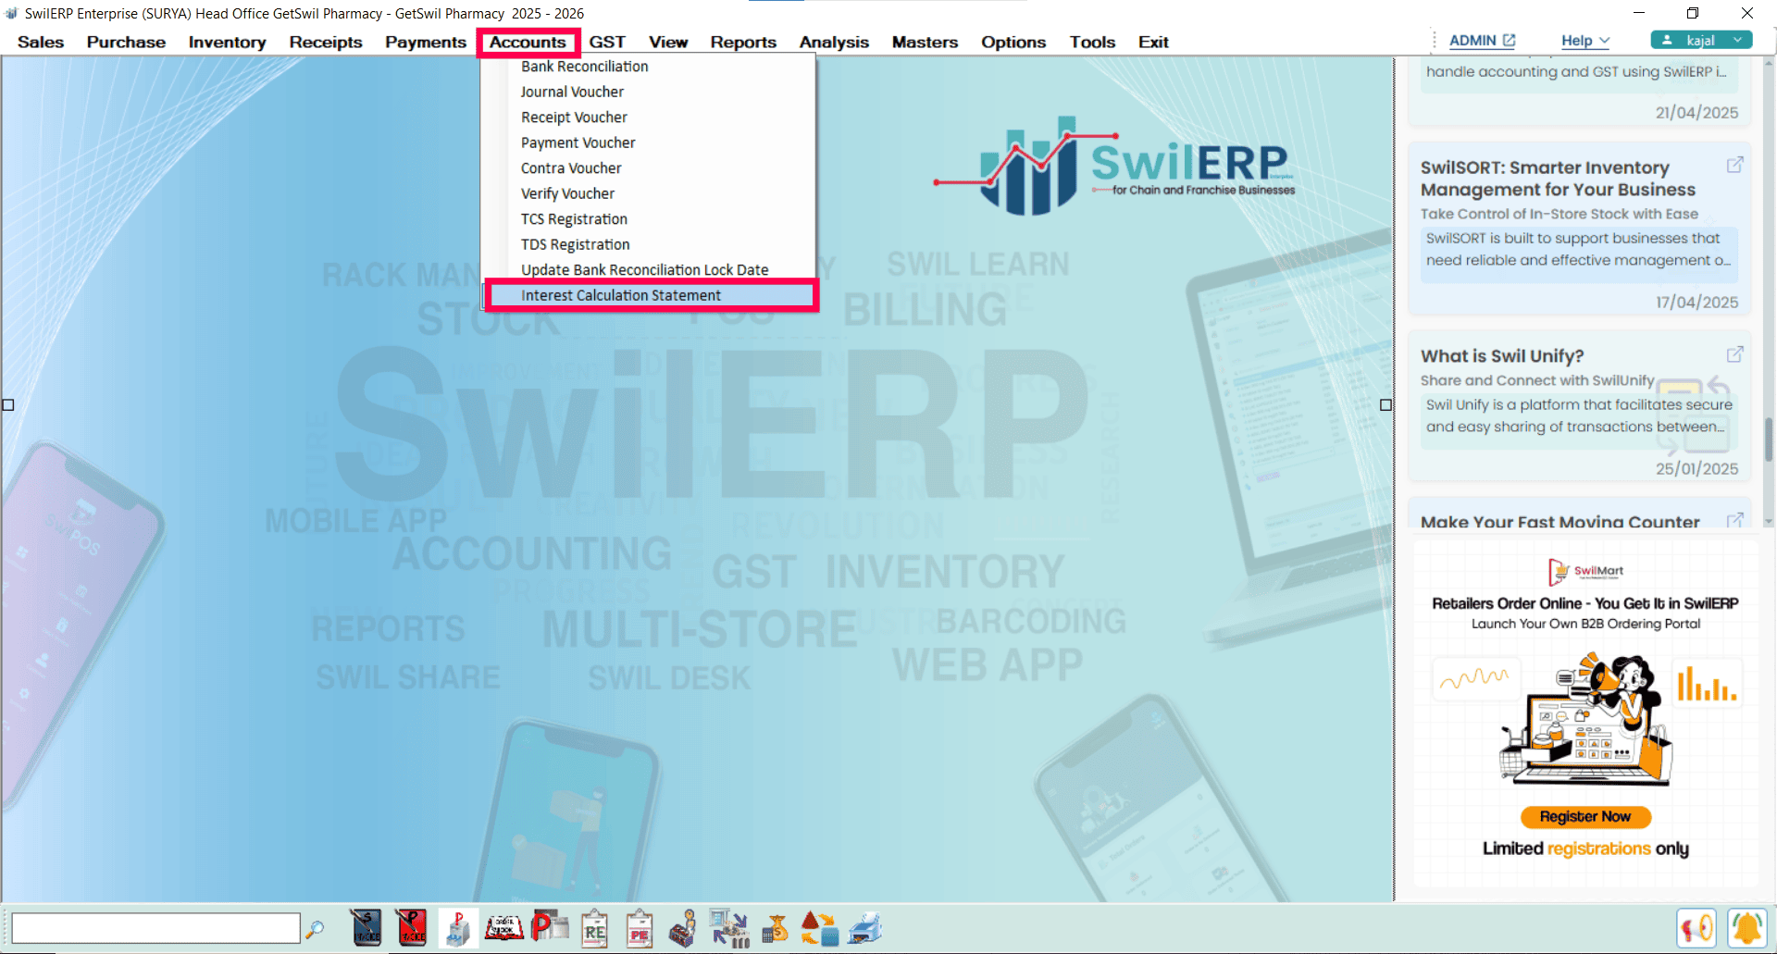
Task: Select Payment Voucher menu entry
Action: click(648, 142)
